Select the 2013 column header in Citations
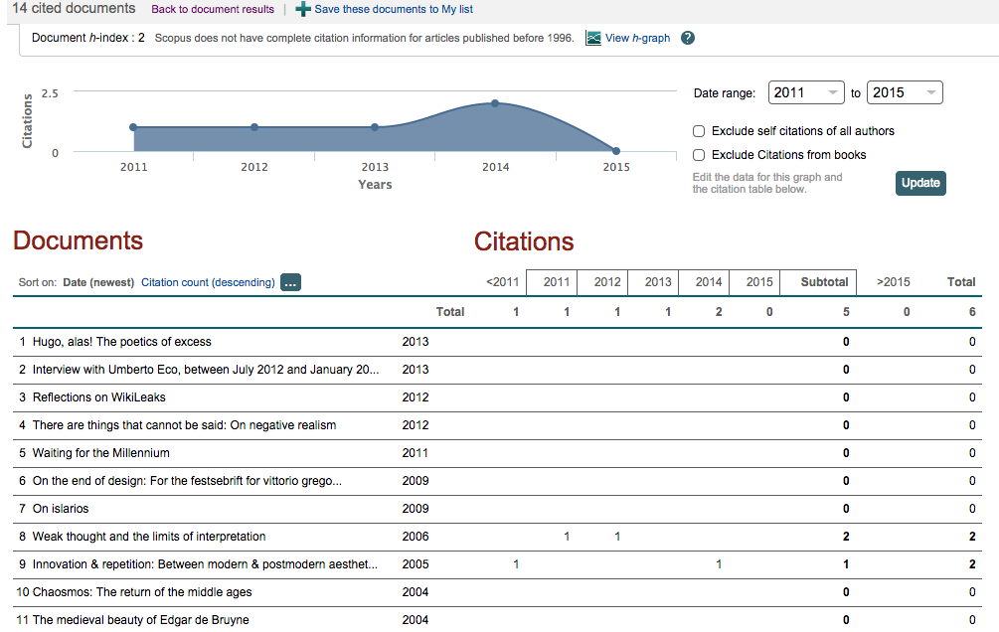 658,282
